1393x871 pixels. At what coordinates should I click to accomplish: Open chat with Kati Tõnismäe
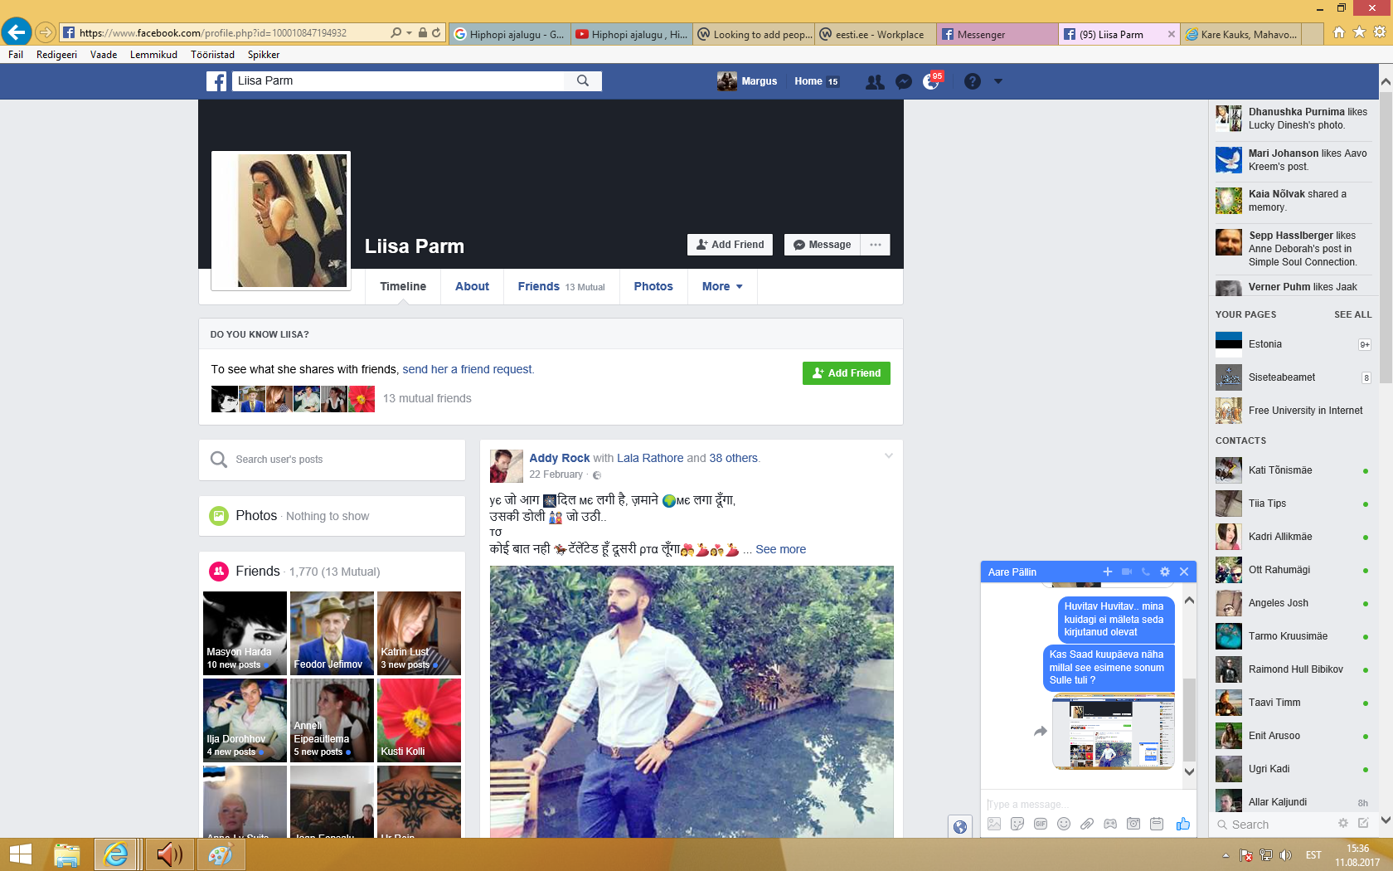point(1292,470)
